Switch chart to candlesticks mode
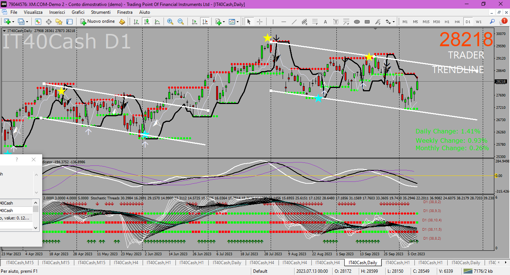Viewport: 510px width, 275px height. pos(147,22)
